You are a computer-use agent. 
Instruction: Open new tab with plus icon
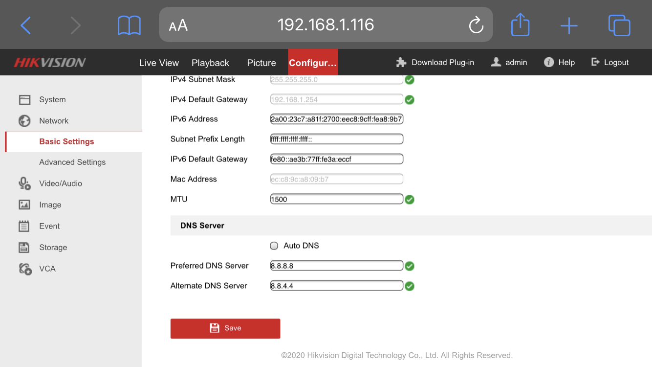tap(569, 25)
